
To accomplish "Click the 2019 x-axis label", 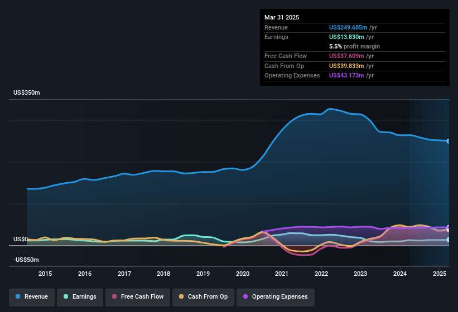I will pyautogui.click(x=203, y=274).
